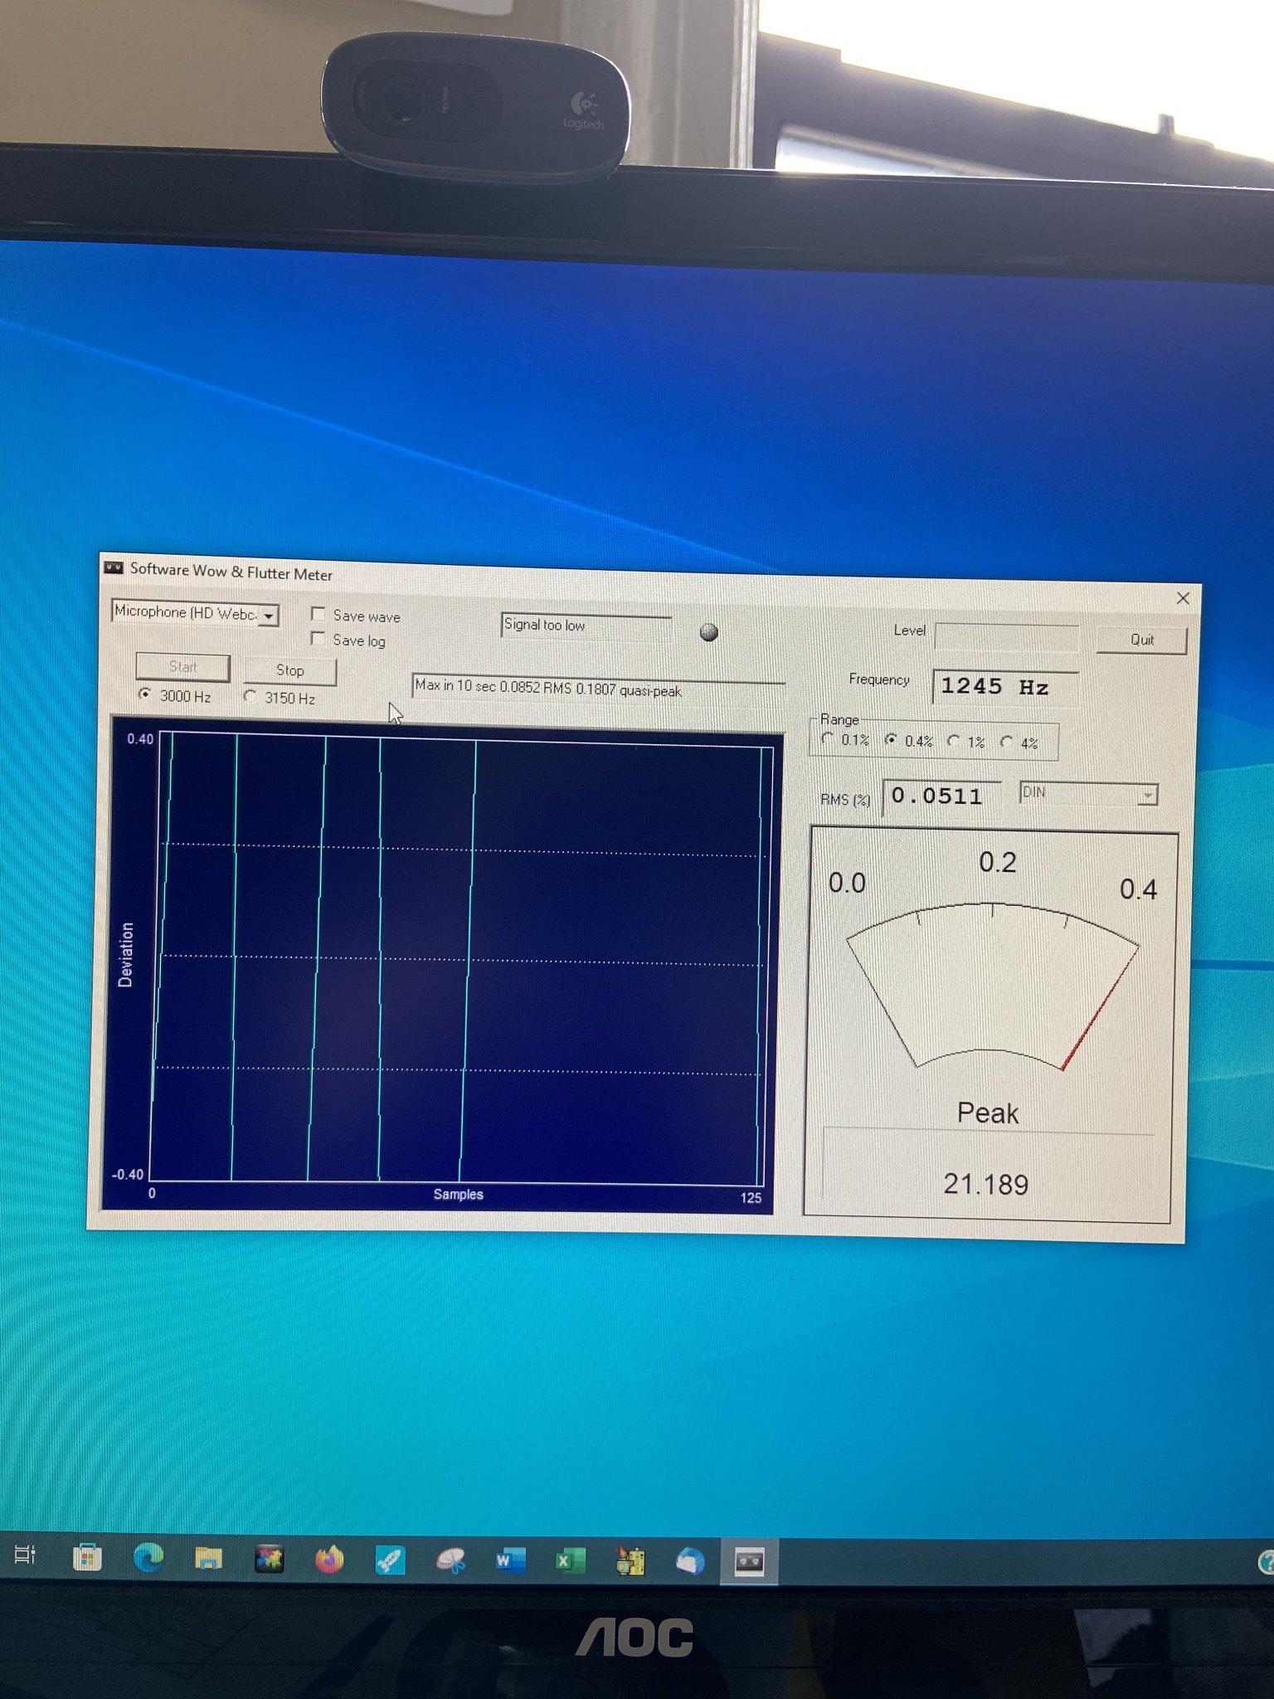Open Thunderbird from the taskbar
Screen dimensions: 1274x1699
click(x=690, y=1562)
